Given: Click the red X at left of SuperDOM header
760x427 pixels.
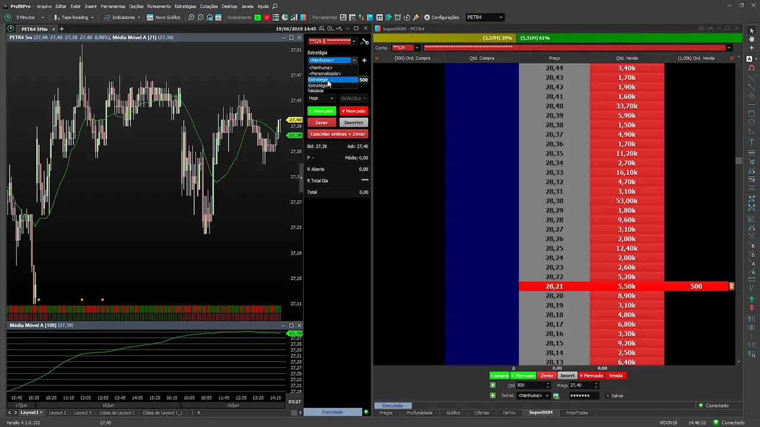Looking at the screenshot, I should (376, 58).
